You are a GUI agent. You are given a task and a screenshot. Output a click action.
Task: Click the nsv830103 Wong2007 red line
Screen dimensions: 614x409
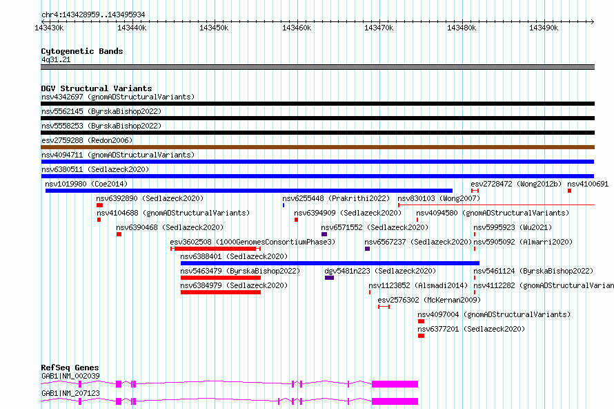point(496,204)
